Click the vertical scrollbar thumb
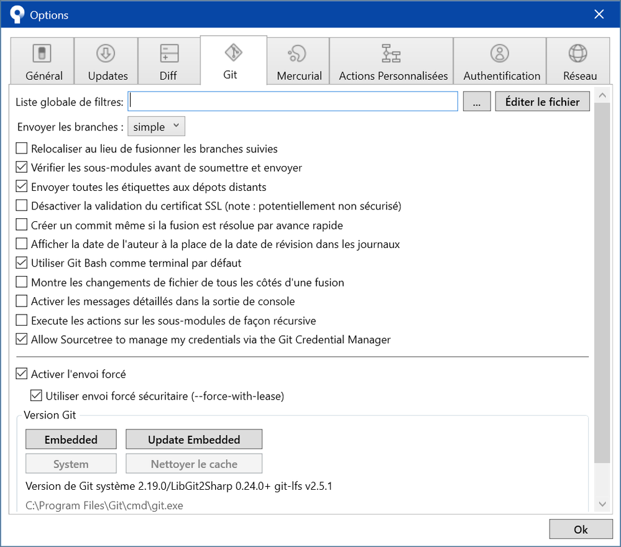Viewport: 621px width, 547px height. (602, 282)
